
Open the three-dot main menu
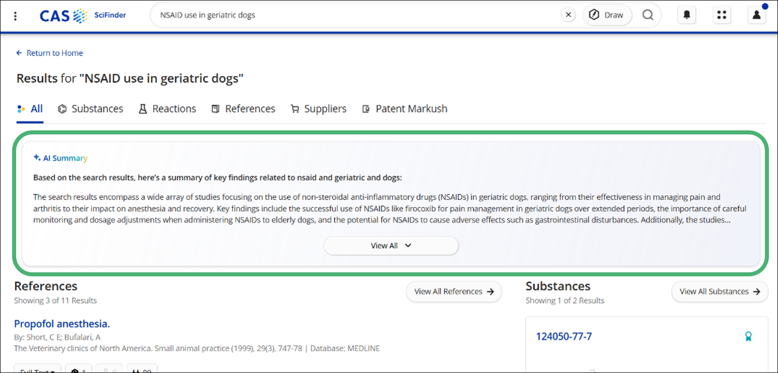coord(16,16)
